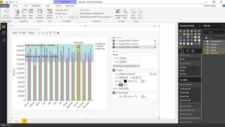Image resolution: width=225 pixels, height=127 pixels.
Task: Open the Anchor Left, Top dropdown
Action: [124, 89]
